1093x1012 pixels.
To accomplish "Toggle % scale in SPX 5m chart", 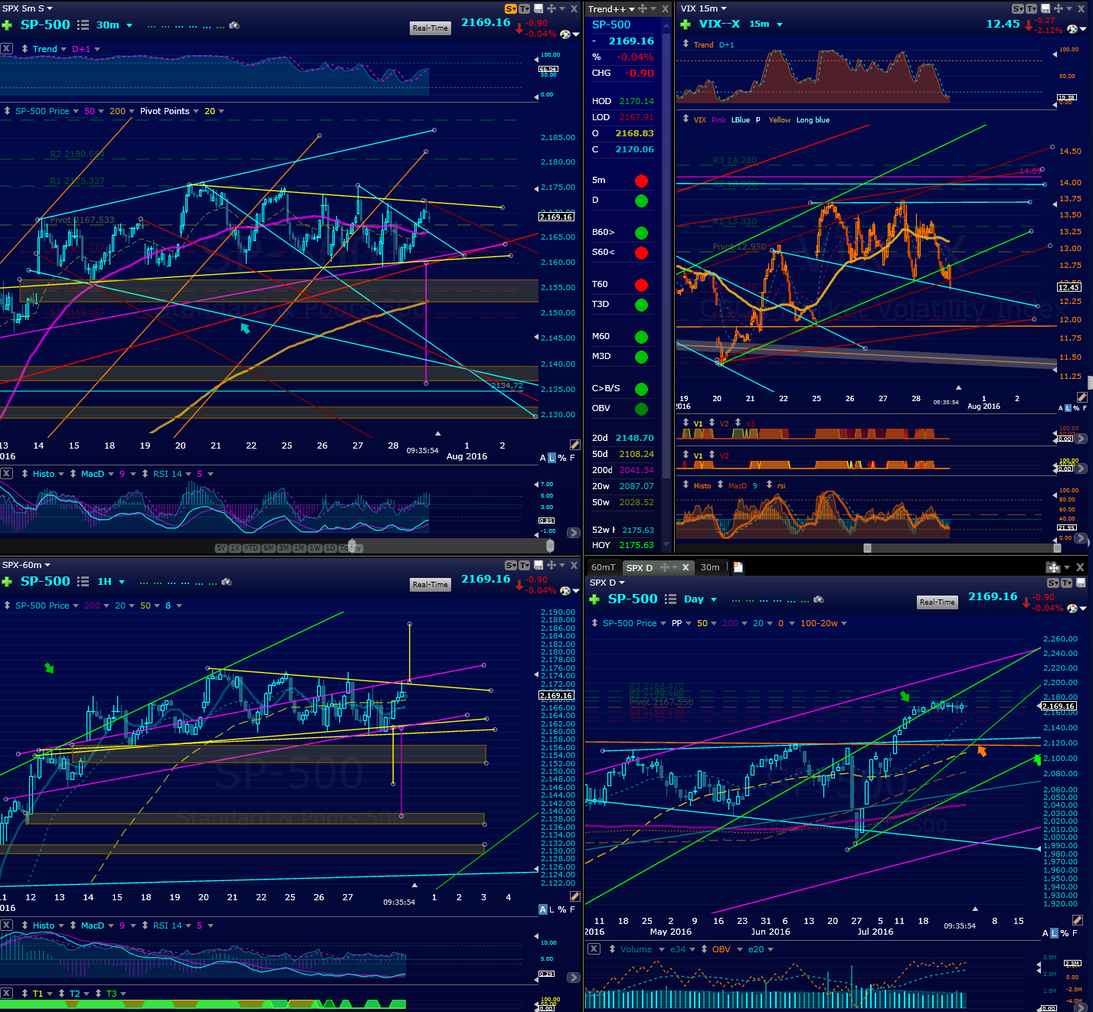I will 562,458.
